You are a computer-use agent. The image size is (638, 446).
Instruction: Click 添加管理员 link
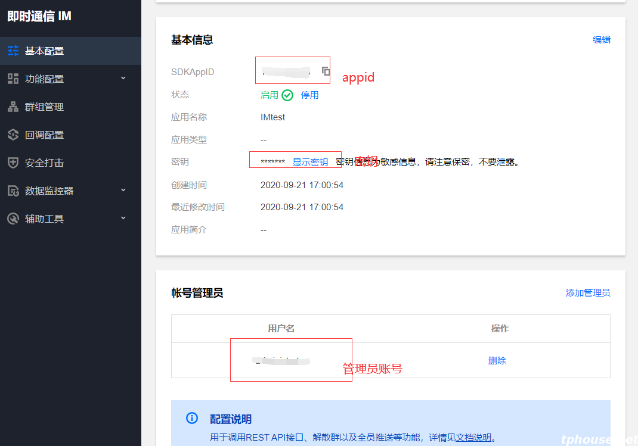pyautogui.click(x=588, y=292)
